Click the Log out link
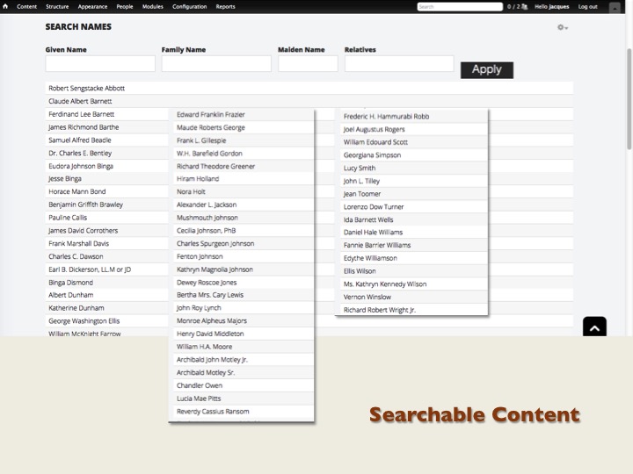 click(587, 6)
